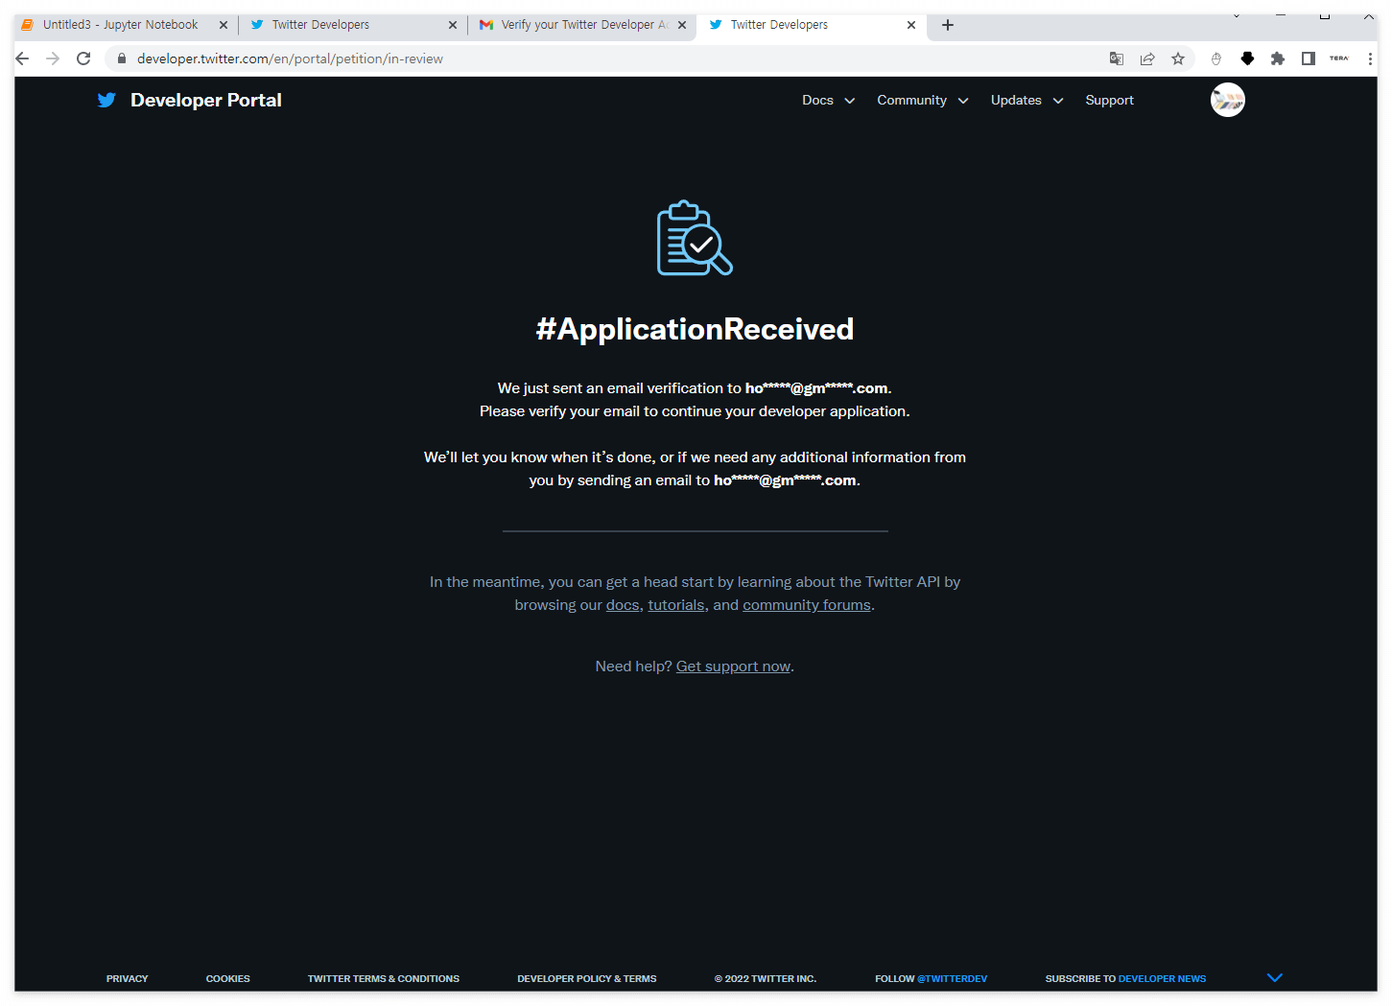Click the share page icon
Image resolution: width=1392 pixels, height=1006 pixels.
coord(1147,58)
